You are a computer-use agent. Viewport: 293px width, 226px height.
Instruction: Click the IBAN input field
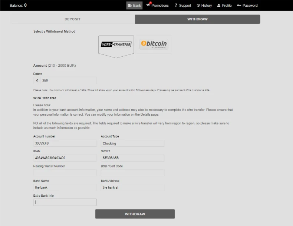click(x=65, y=158)
